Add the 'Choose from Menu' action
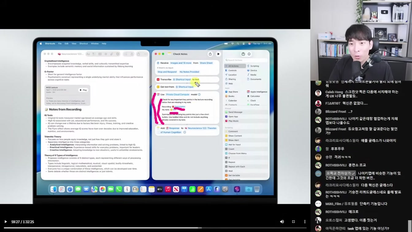Viewport: 412px width, 232px height. [x=236, y=153]
